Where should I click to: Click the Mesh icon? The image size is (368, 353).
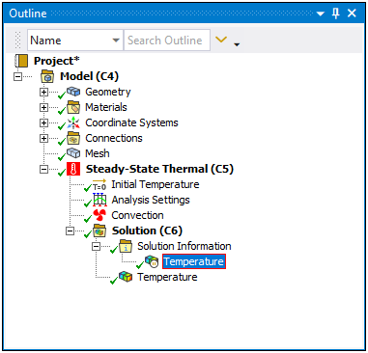73,153
